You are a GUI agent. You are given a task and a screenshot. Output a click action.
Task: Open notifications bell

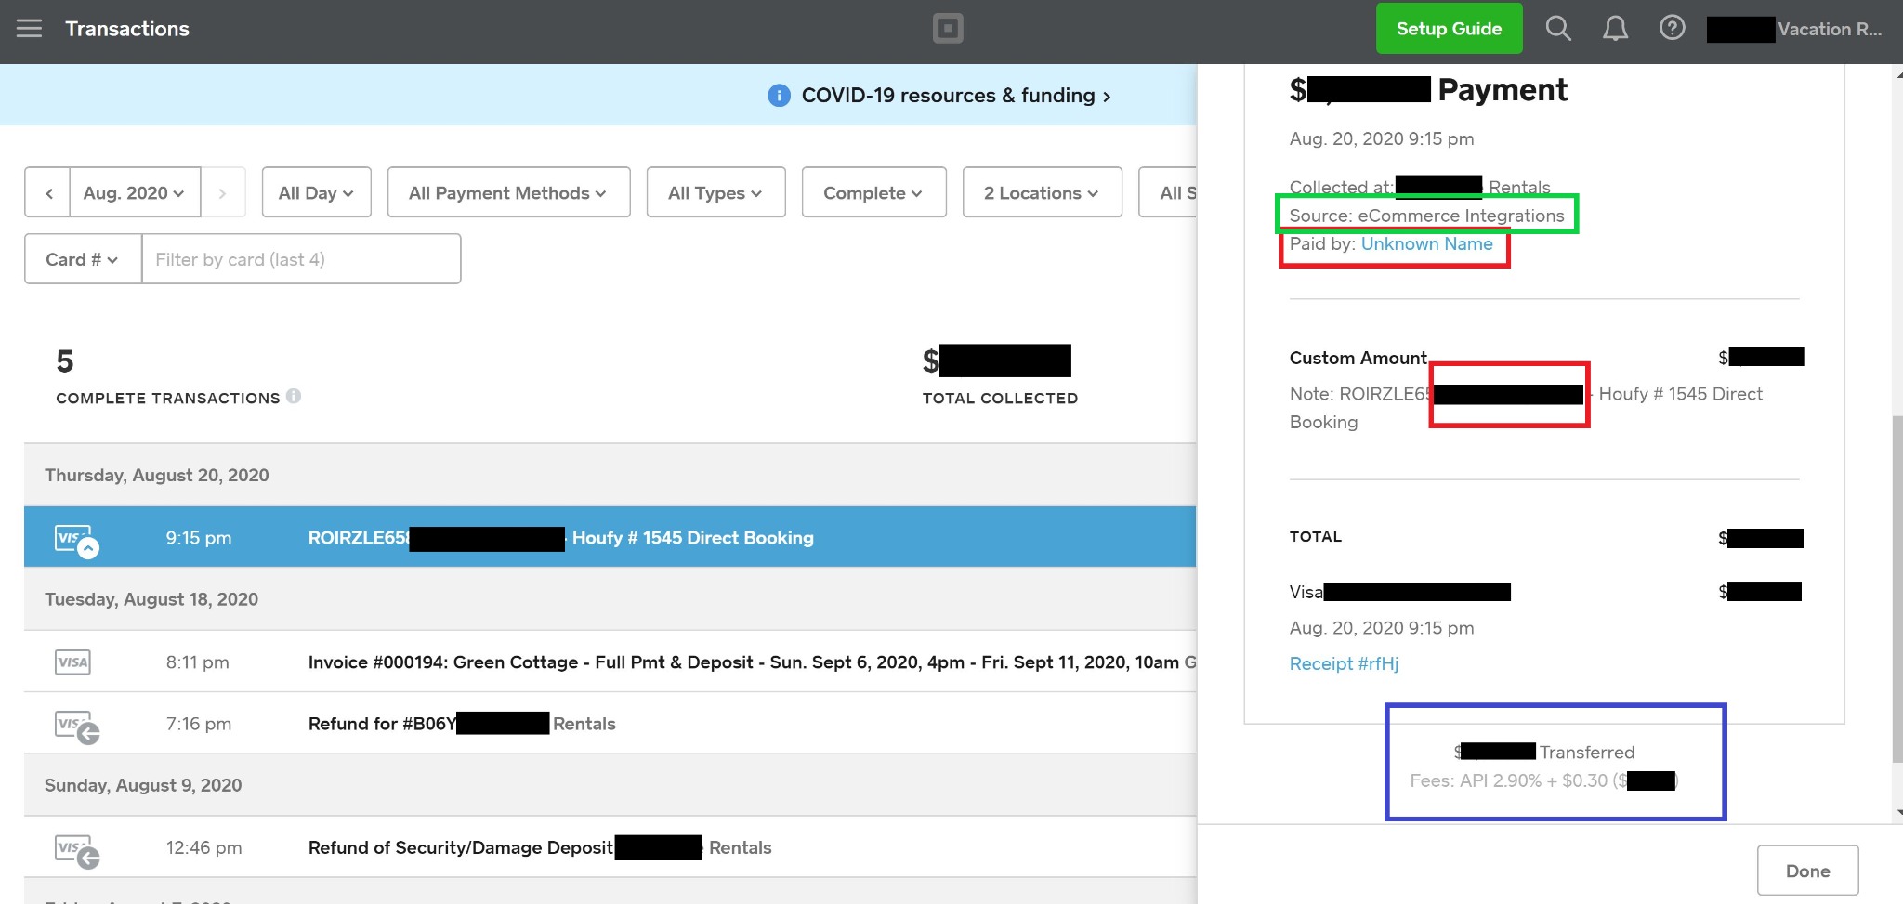click(x=1616, y=29)
